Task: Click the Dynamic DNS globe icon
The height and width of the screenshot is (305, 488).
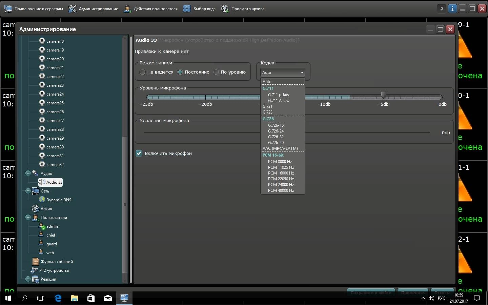Action: coord(42,200)
